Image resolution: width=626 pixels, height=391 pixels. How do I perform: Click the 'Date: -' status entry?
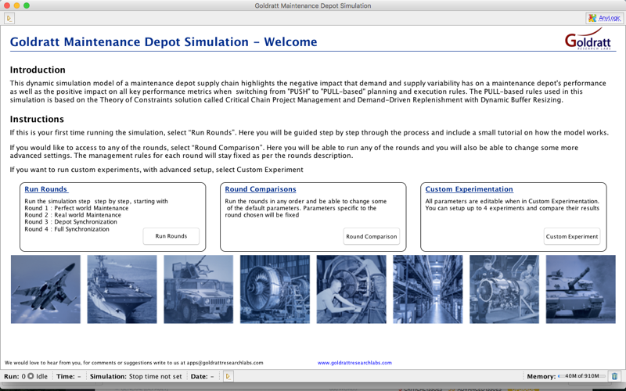point(202,376)
